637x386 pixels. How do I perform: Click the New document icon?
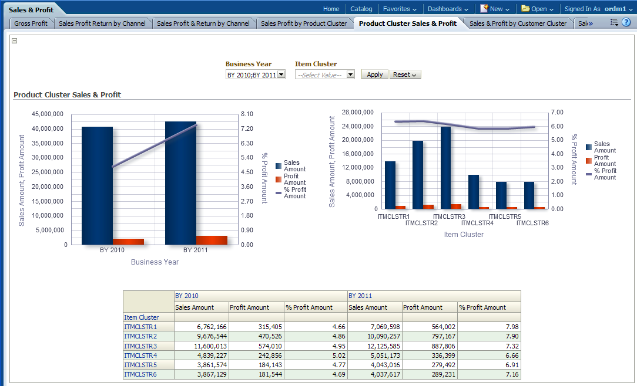pyautogui.click(x=484, y=9)
